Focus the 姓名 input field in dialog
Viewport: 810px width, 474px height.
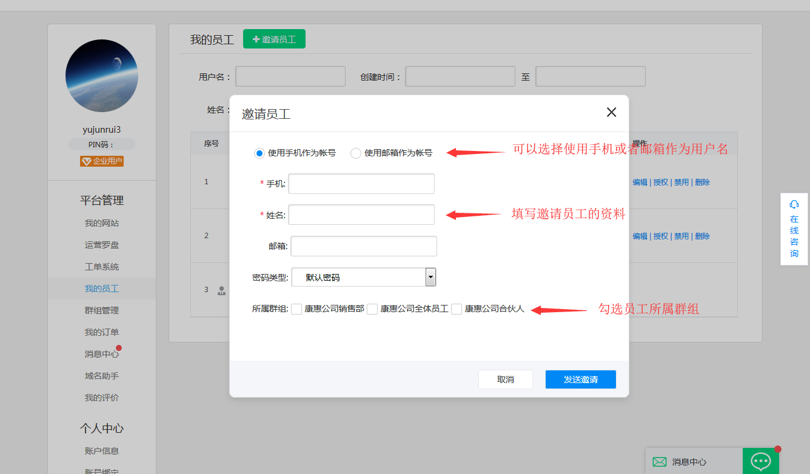(x=361, y=215)
